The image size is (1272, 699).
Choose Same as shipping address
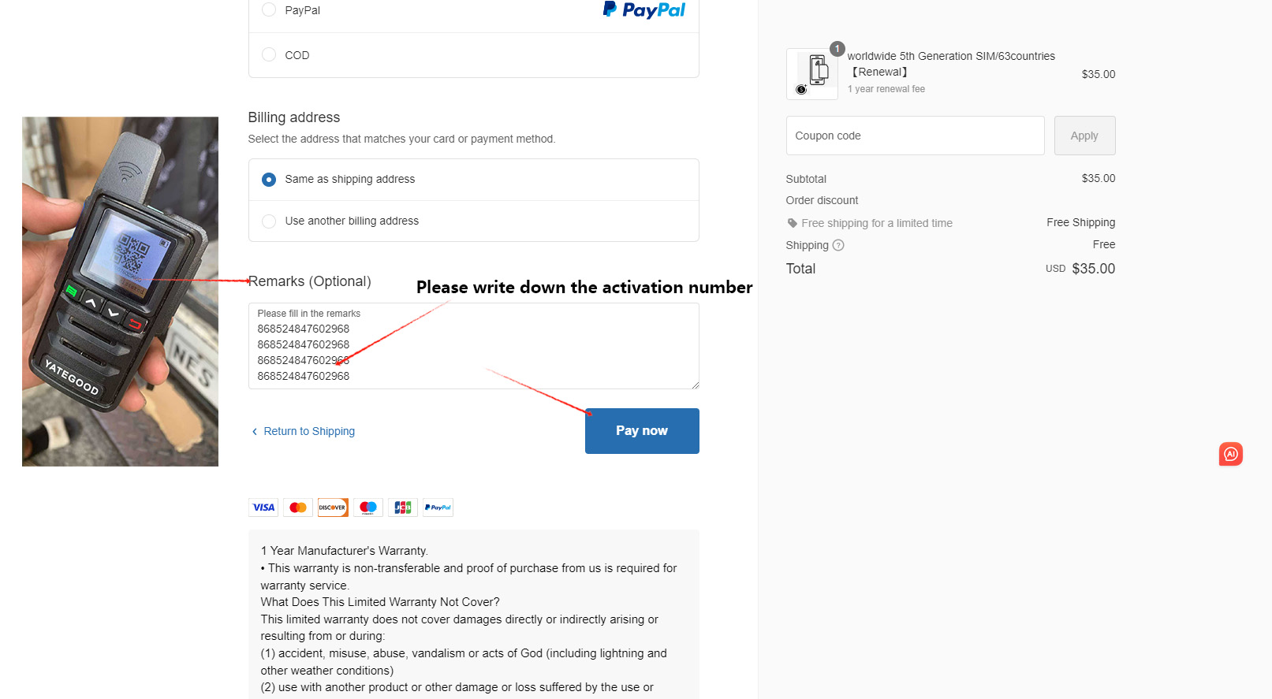click(269, 180)
